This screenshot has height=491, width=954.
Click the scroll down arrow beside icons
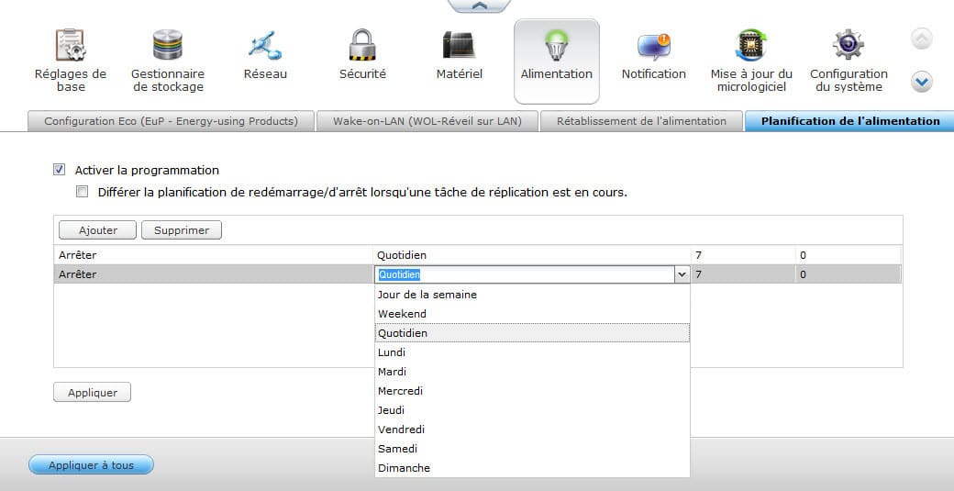point(922,82)
